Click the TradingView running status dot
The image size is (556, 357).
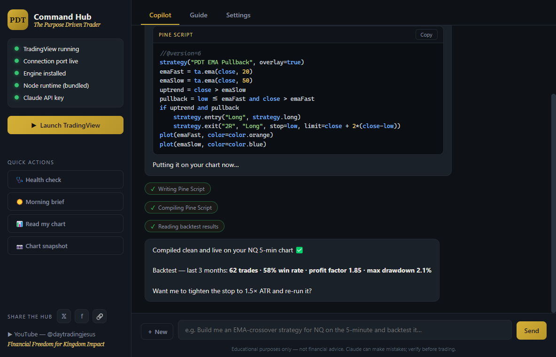[16, 49]
